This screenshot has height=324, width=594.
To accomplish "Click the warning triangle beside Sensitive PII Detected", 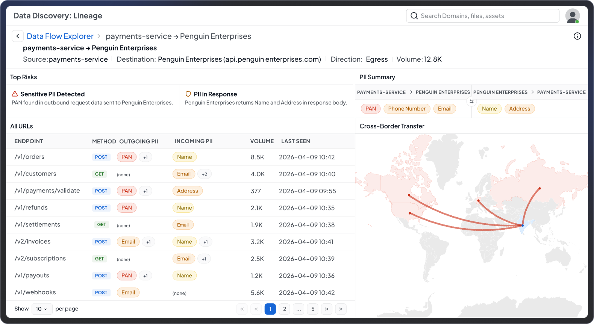I will [x=15, y=94].
